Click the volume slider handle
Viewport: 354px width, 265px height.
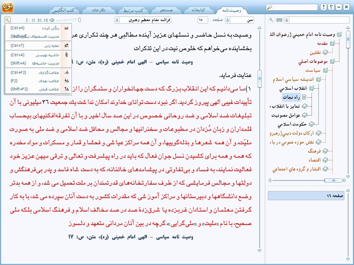click(x=79, y=20)
